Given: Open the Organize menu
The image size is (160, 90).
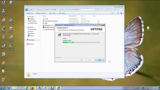Looking at the screenshot, I should [x=30, y=13].
